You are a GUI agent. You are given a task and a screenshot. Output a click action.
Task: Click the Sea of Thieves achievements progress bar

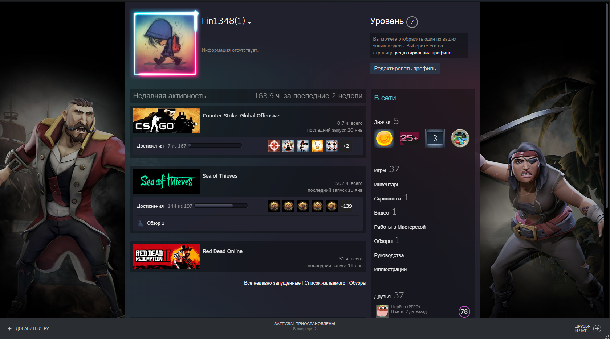click(221, 206)
